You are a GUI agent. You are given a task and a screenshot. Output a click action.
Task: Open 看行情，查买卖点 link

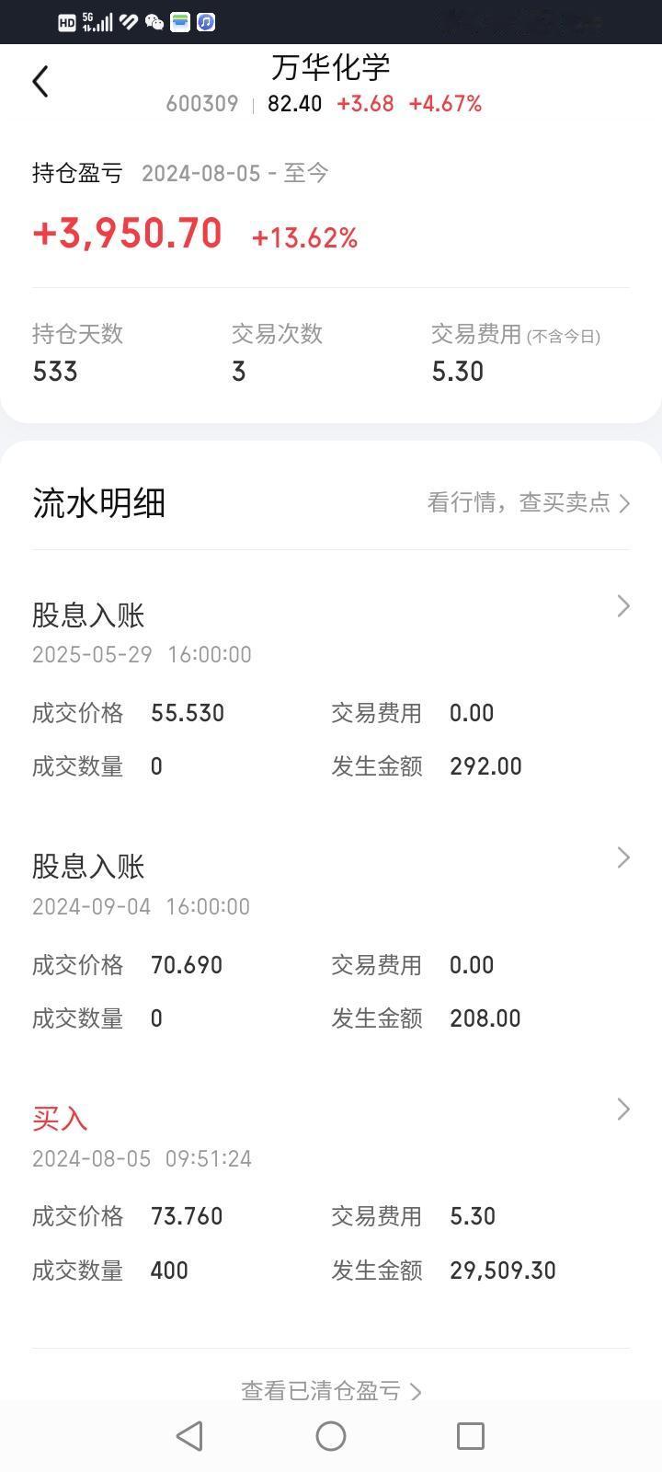click(529, 502)
